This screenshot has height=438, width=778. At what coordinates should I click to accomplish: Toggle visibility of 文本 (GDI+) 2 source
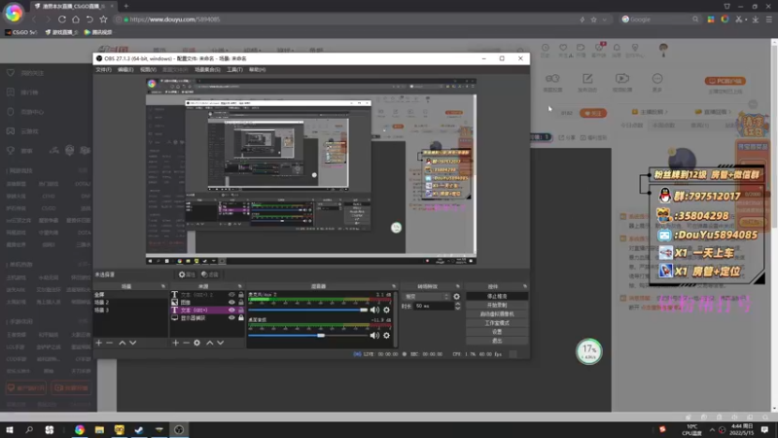click(x=231, y=295)
